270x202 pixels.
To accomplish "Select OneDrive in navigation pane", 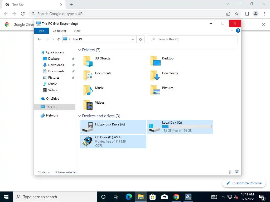I will pyautogui.click(x=52, y=99).
